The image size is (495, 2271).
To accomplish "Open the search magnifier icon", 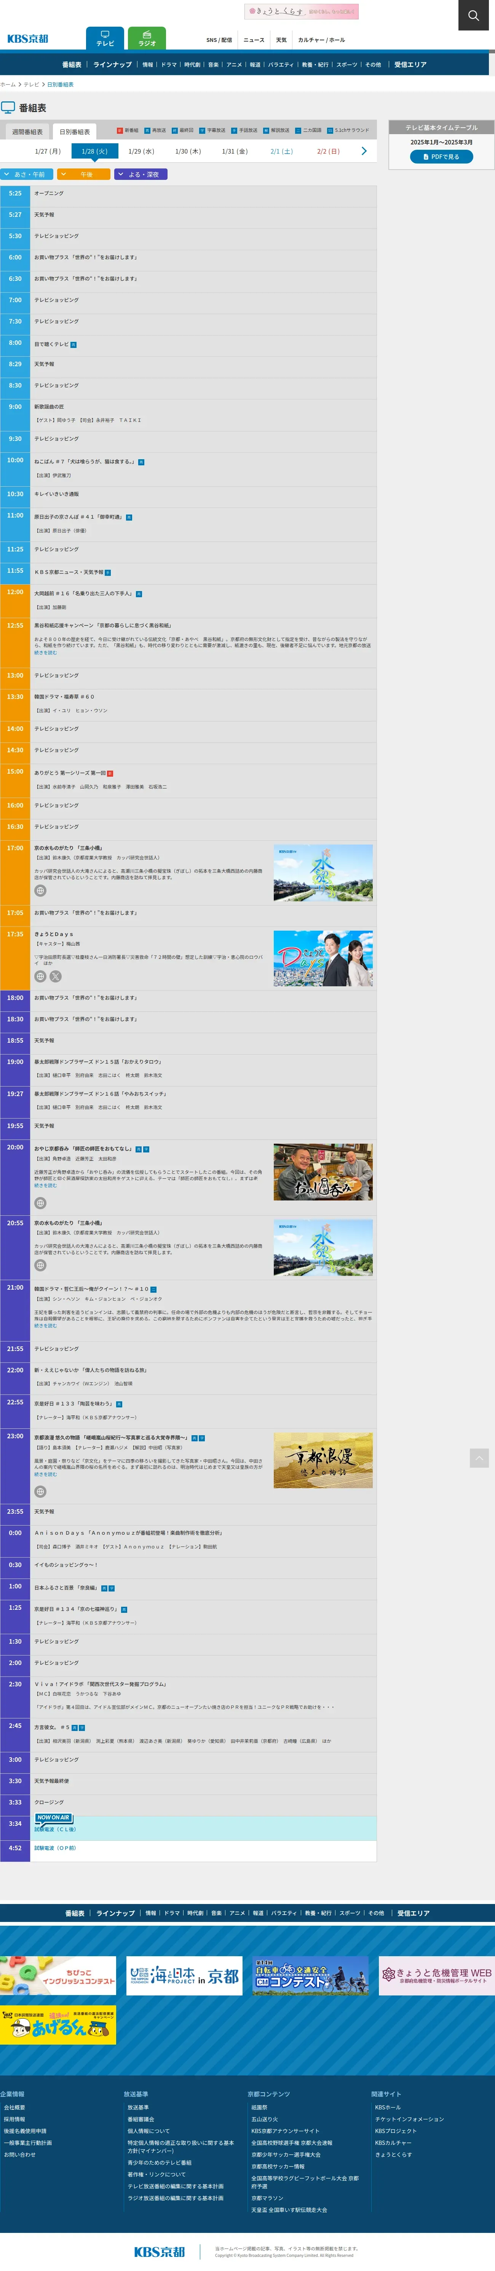I will (x=474, y=15).
